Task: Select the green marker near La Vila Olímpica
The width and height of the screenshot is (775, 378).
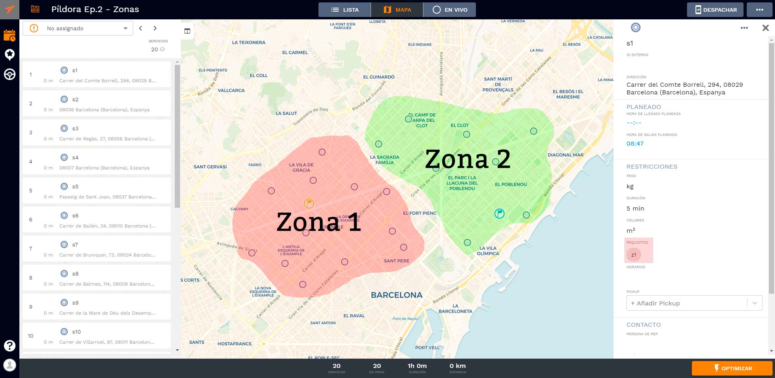Action: point(467,242)
